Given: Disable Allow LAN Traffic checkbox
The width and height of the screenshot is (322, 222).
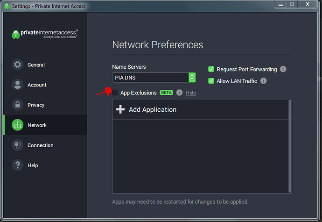Looking at the screenshot, I should click(211, 81).
